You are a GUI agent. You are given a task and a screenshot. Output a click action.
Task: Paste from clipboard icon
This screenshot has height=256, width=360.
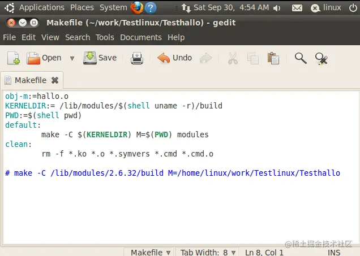(273, 58)
